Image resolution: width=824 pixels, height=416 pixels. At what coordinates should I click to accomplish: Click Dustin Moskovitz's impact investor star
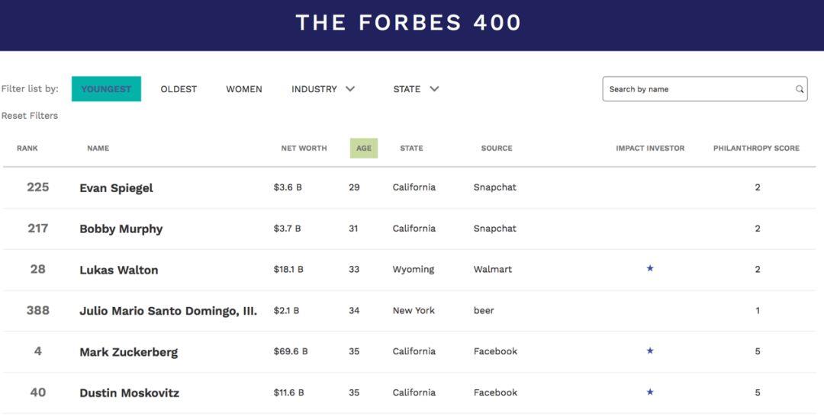(x=650, y=392)
